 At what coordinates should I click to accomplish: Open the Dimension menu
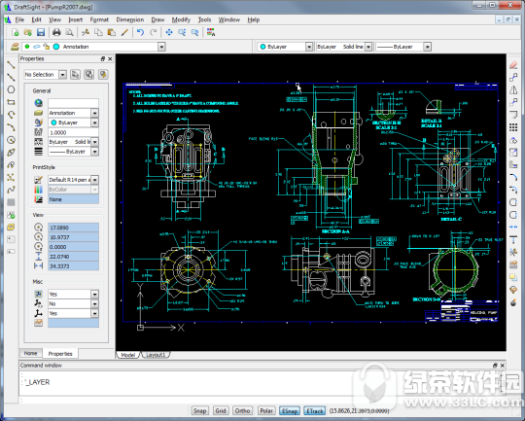pos(130,19)
